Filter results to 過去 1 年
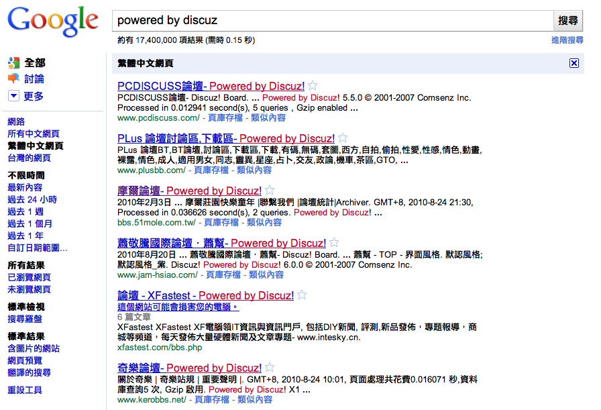601x410 pixels. [x=25, y=236]
